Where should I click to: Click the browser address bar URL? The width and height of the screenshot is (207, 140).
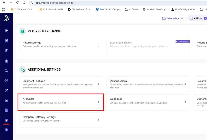pos(54,3)
